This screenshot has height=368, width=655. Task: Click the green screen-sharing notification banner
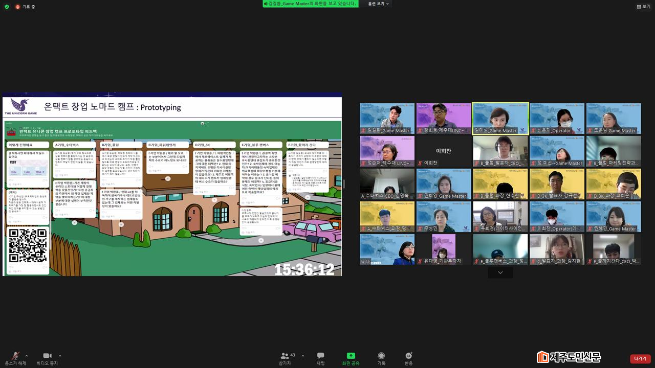(310, 4)
